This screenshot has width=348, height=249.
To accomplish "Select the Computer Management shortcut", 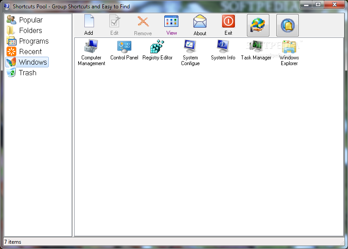I will click(x=91, y=53).
